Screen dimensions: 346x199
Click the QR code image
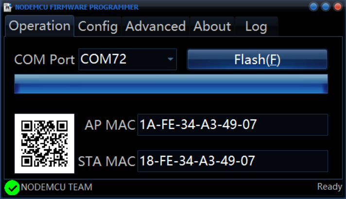pyautogui.click(x=44, y=144)
